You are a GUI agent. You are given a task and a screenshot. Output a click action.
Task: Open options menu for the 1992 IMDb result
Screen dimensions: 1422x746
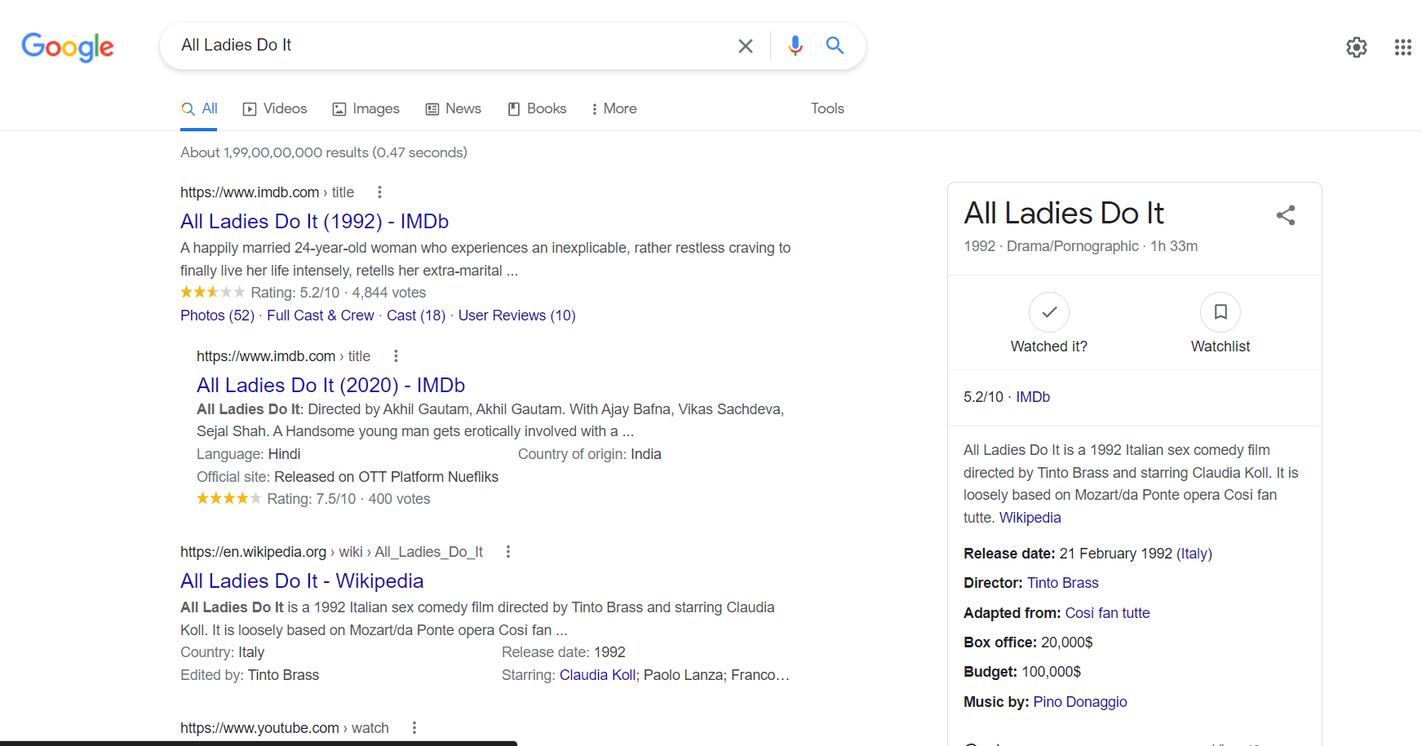[379, 192]
